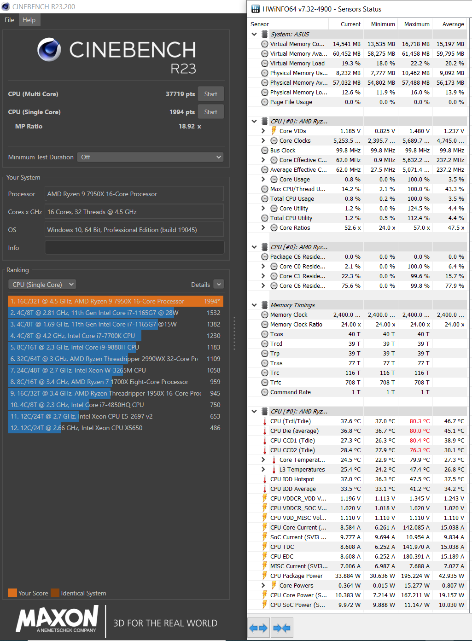472x641 pixels.
Task: Click the Total CPU Usage sensor icon
Action: pyautogui.click(x=265, y=198)
